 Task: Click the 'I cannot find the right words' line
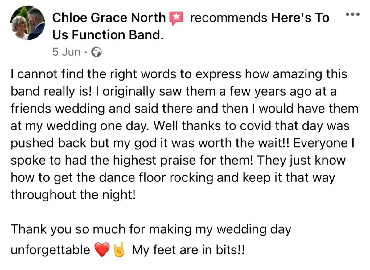(179, 75)
